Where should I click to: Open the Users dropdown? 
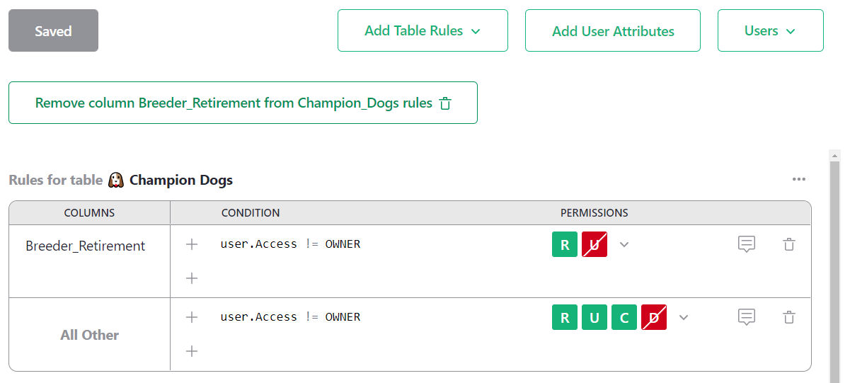tap(771, 30)
